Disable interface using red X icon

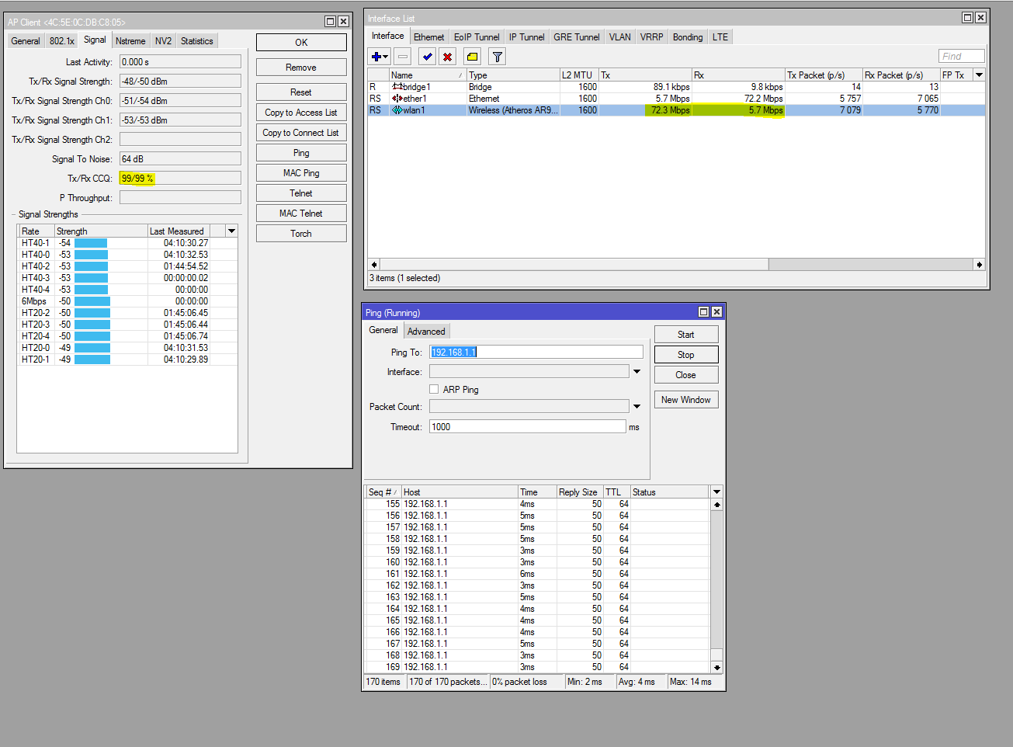447,57
